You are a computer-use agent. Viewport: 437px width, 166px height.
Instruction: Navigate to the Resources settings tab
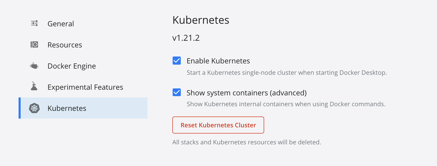(65, 44)
